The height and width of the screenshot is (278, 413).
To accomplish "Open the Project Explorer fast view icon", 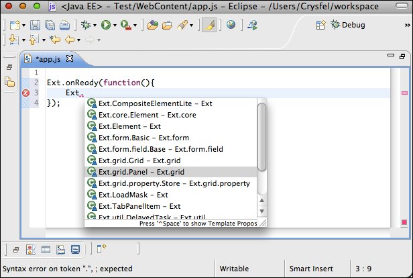I will (x=9, y=82).
